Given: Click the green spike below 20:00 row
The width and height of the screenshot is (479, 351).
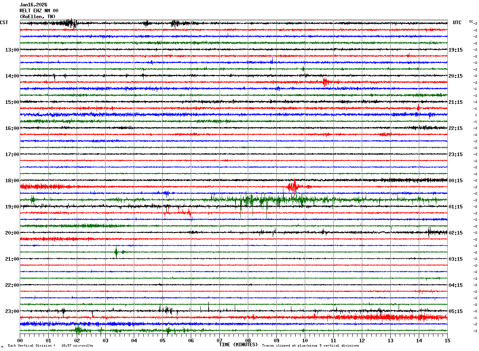Looking at the screenshot, I should pos(116,252).
